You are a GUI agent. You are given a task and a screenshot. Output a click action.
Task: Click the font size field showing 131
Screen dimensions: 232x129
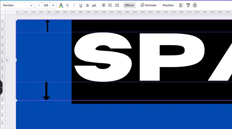[x=46, y=5]
